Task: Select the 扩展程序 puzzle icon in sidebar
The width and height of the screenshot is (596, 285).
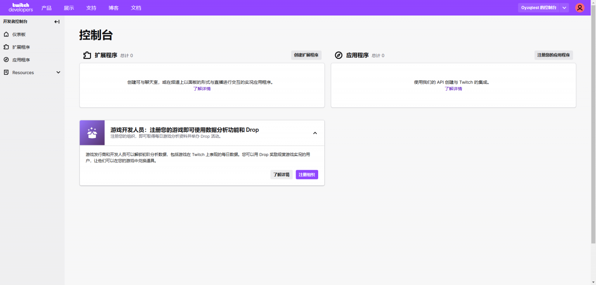Action: coord(5,47)
